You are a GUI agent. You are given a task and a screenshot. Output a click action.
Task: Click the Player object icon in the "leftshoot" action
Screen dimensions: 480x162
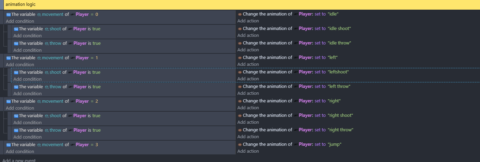296,72
